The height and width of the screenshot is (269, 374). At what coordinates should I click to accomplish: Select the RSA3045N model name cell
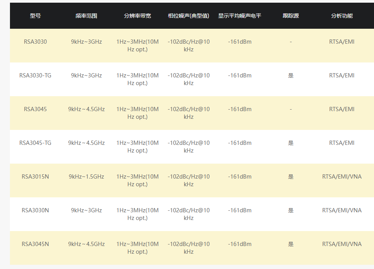click(x=35, y=244)
